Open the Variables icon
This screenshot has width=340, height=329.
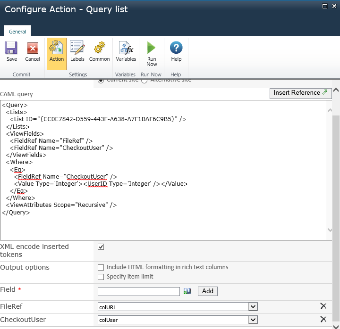coord(126,49)
